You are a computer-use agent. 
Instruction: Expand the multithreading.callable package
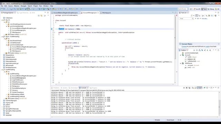7,94
